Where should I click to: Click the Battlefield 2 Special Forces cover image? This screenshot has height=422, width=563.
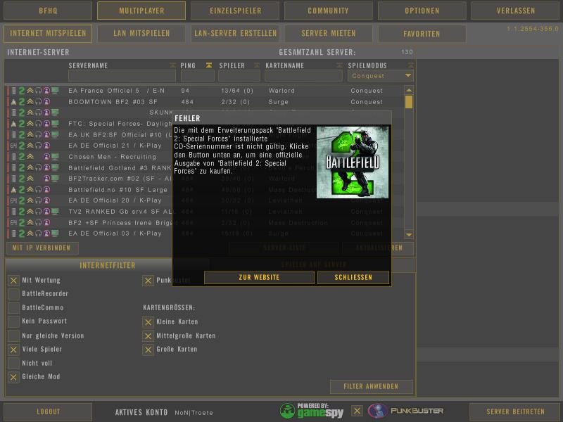coord(353,162)
